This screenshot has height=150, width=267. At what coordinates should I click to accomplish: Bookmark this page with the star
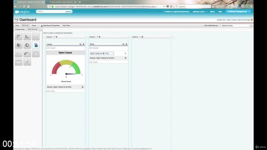click(x=171, y=7)
